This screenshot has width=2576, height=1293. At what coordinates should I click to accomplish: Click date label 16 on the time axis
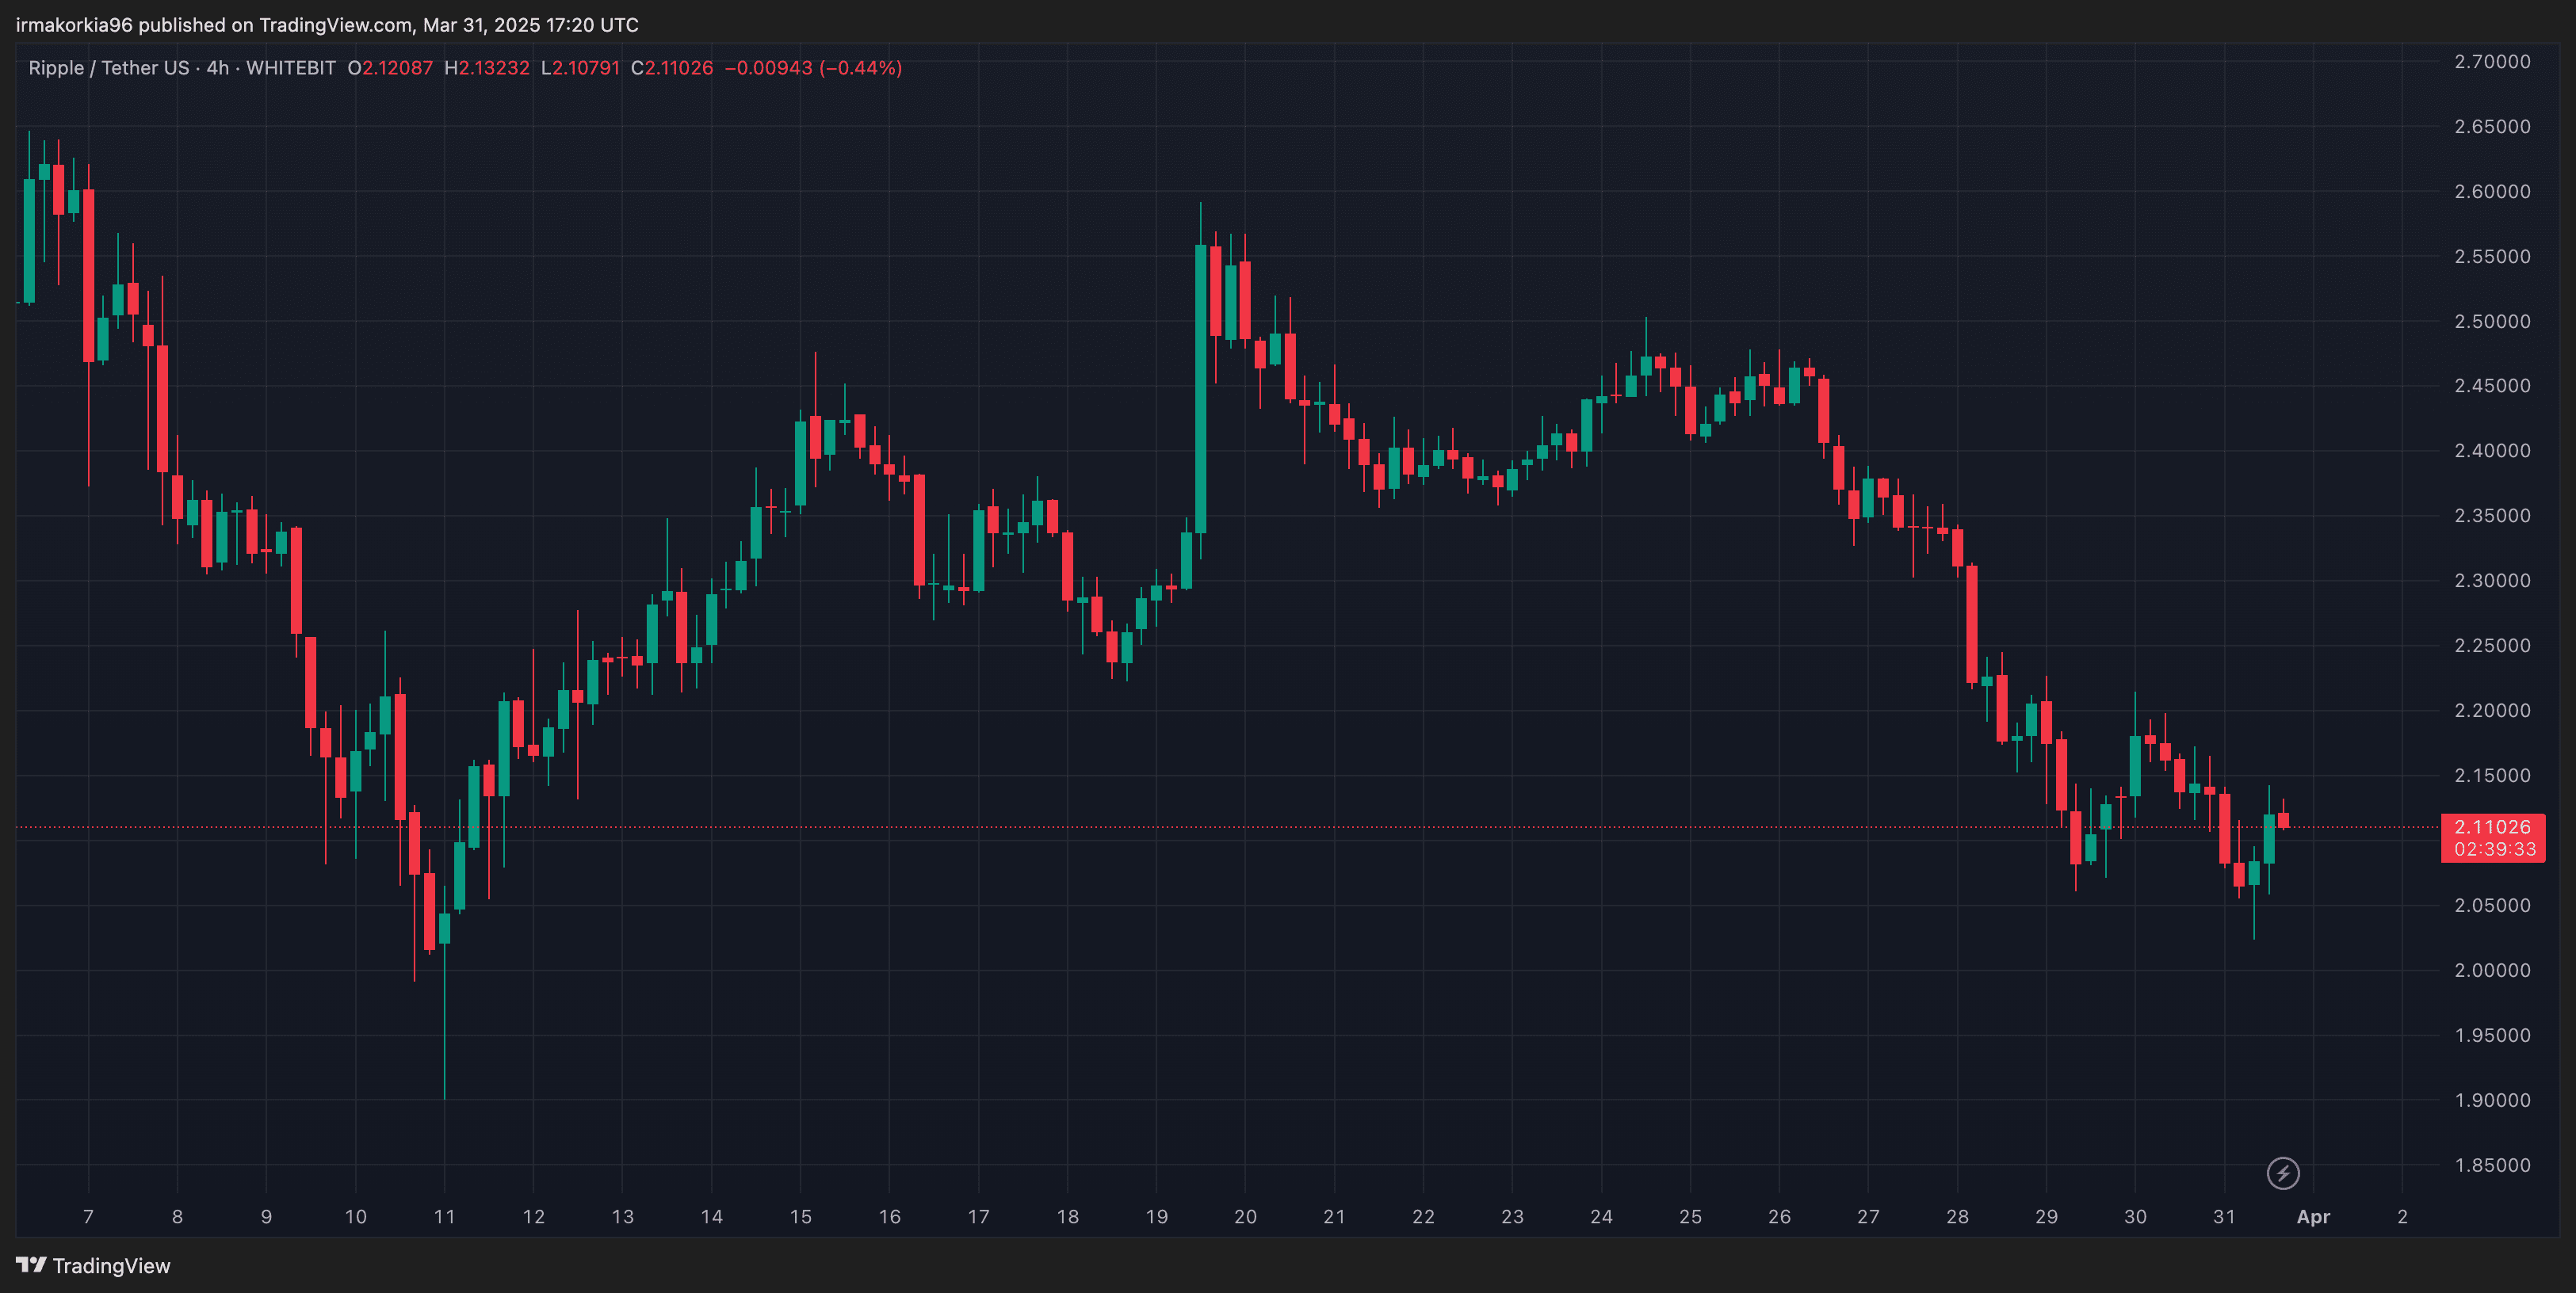890,1217
